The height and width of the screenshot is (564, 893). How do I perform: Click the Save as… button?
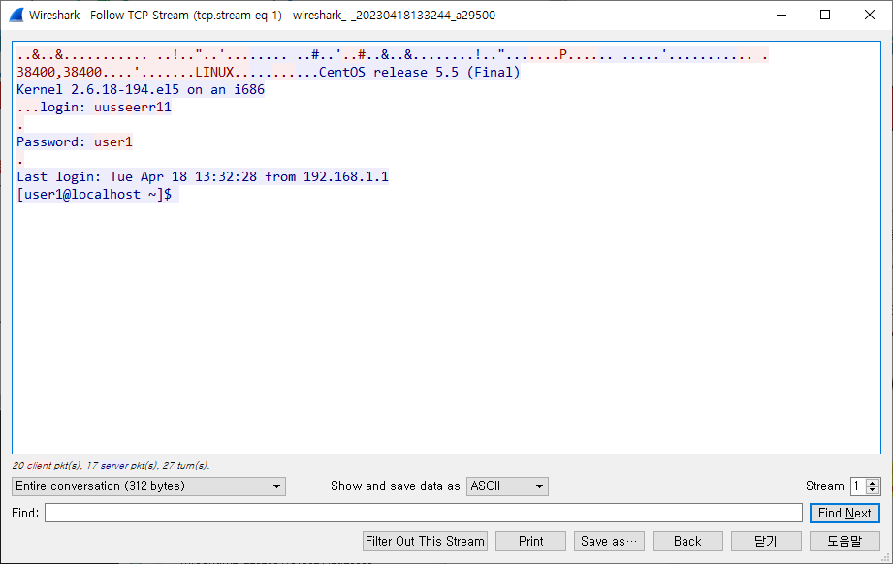click(x=609, y=542)
